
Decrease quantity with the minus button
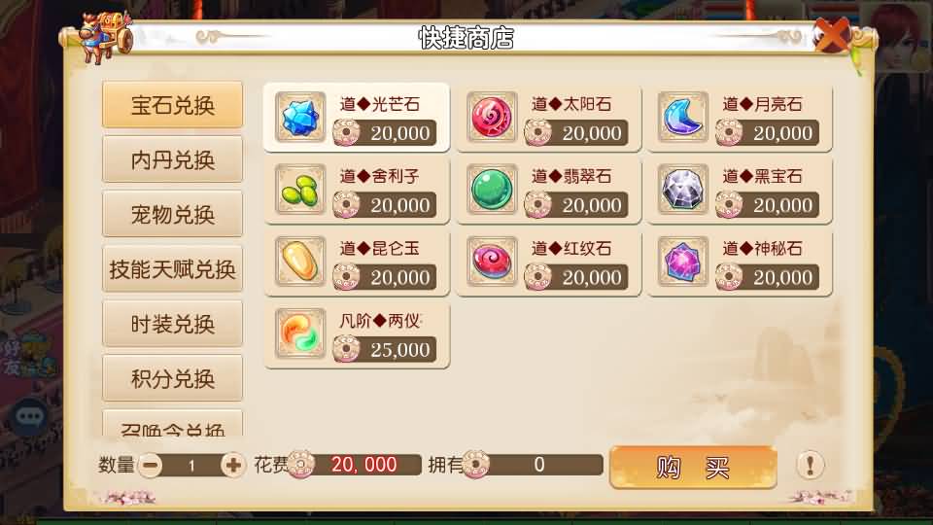pos(151,465)
